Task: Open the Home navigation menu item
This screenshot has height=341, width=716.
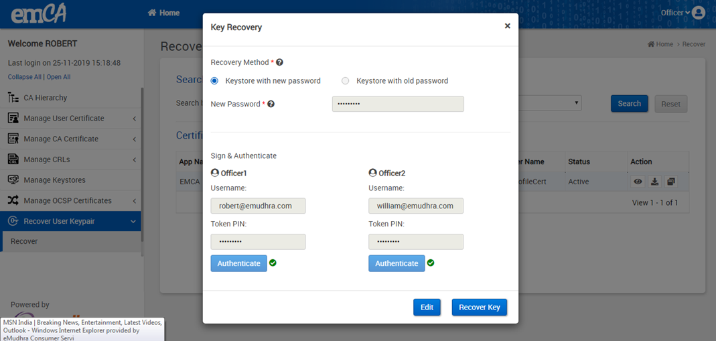Action: pyautogui.click(x=163, y=13)
